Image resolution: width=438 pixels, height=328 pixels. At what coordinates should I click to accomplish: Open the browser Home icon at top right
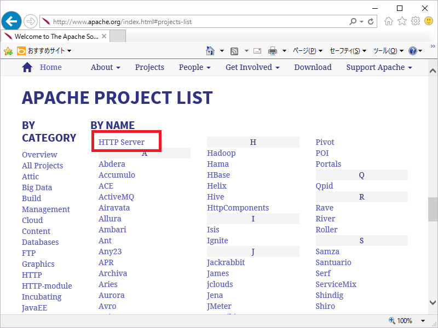click(389, 21)
